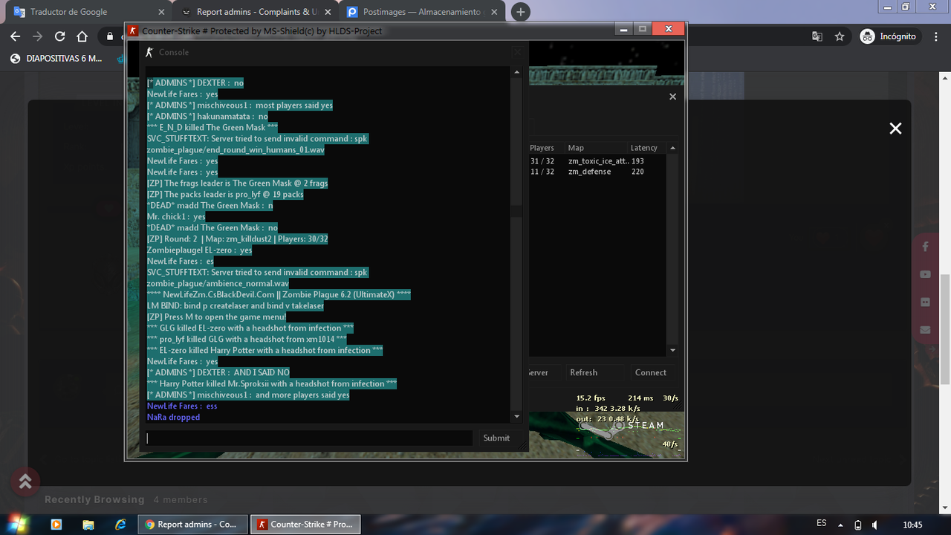
Task: Click the email envelope sidebar icon
Action: (925, 330)
